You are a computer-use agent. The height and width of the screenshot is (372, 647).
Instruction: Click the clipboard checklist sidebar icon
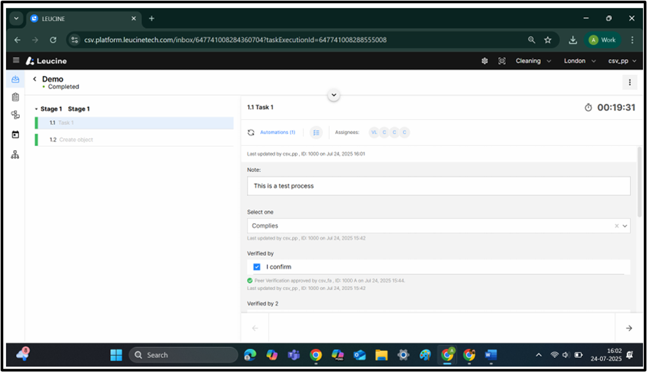tap(16, 97)
